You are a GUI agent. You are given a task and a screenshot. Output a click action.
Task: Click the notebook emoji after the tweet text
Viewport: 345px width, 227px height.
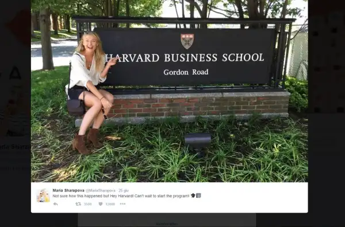coord(198,195)
